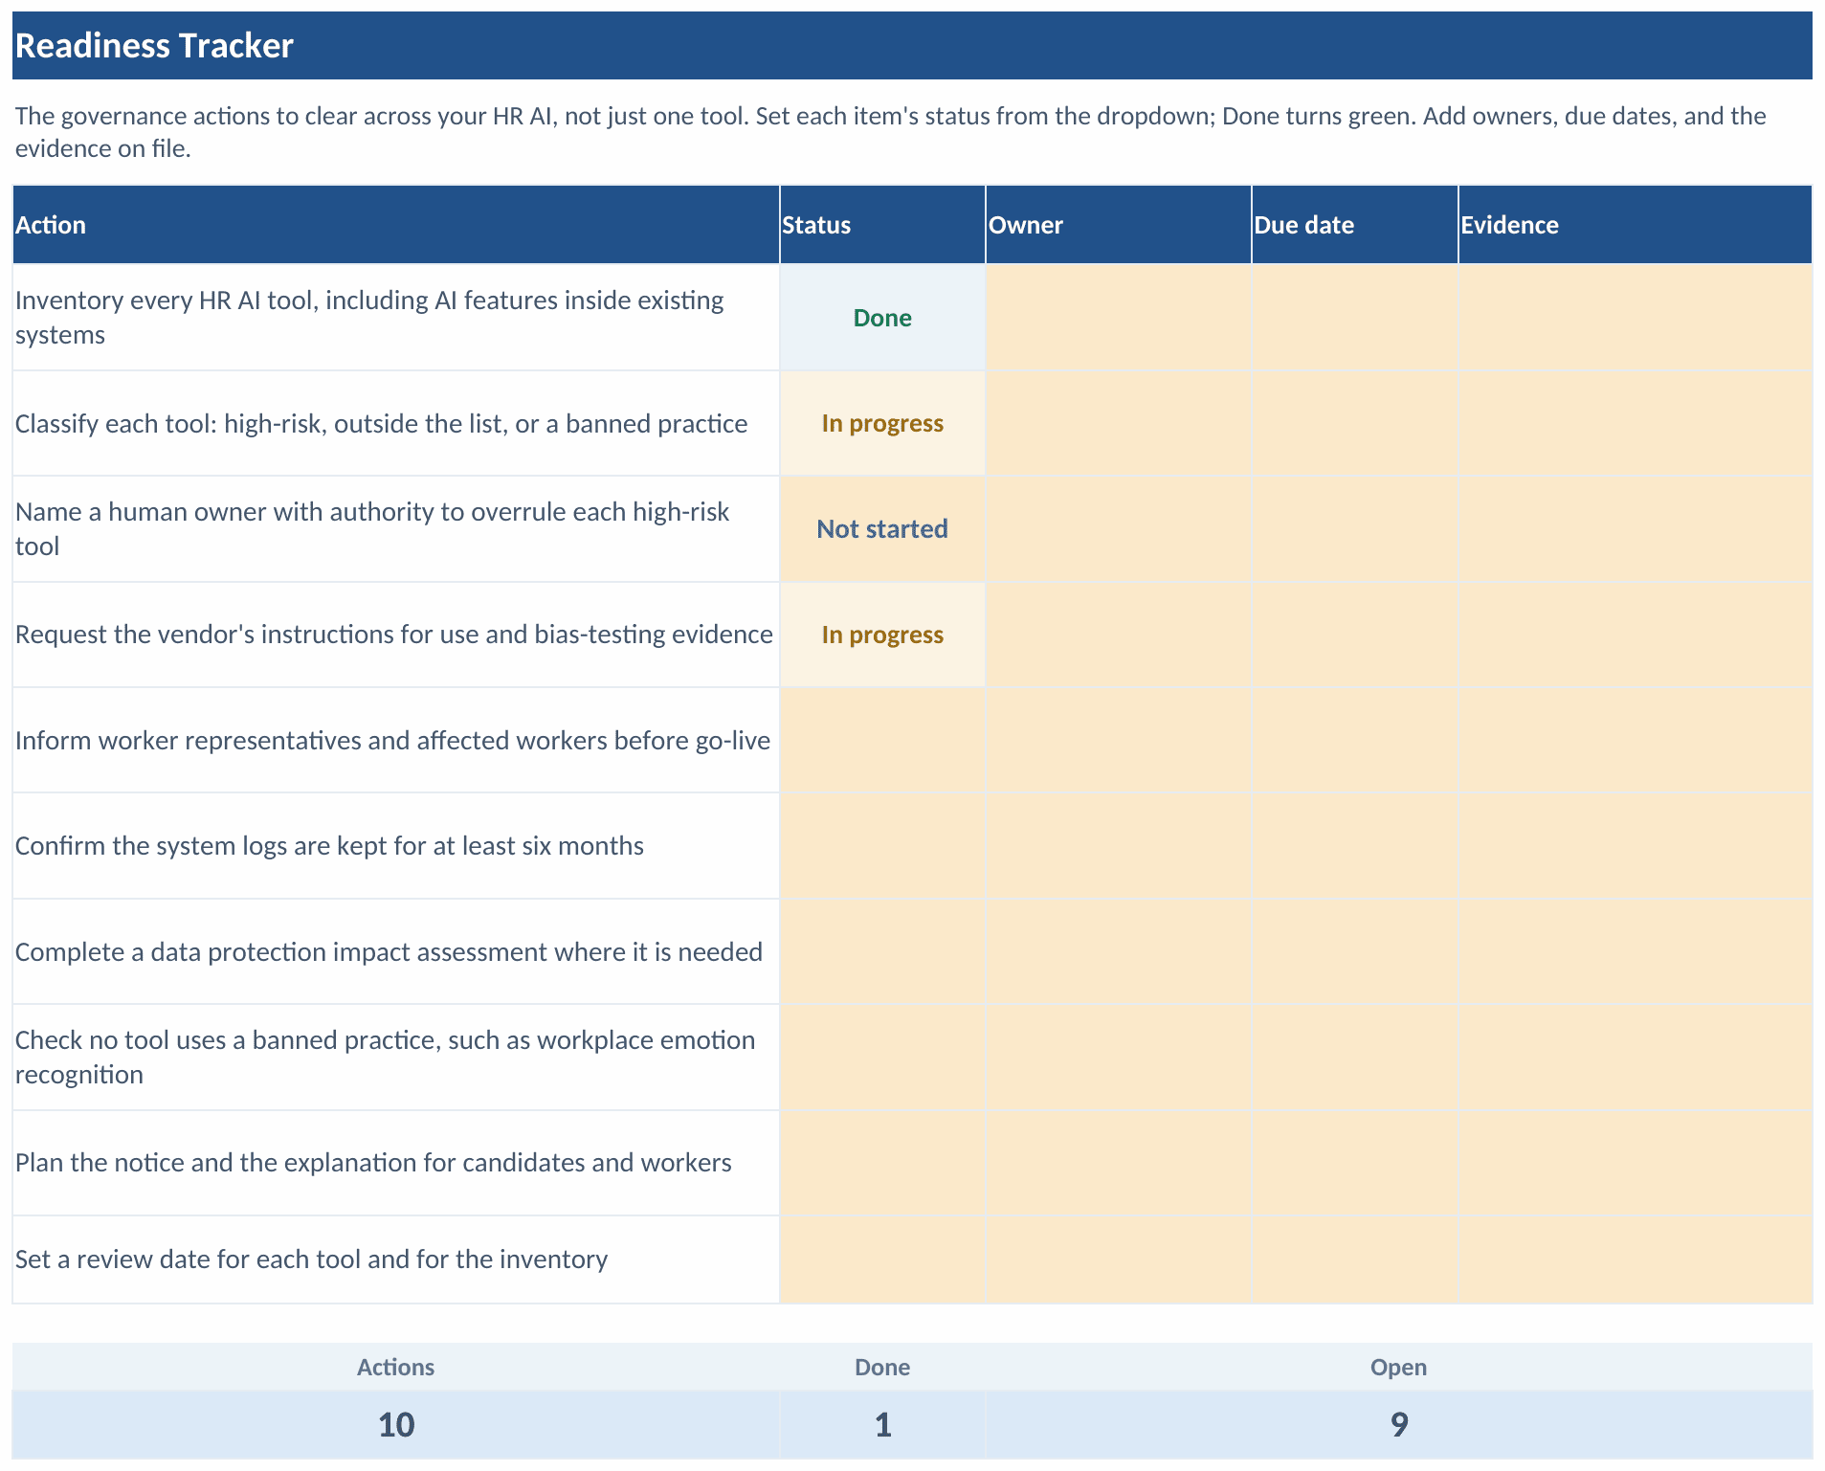The height and width of the screenshot is (1471, 1825).
Task: Select 'Classify each tool' action text
Action: click(381, 424)
